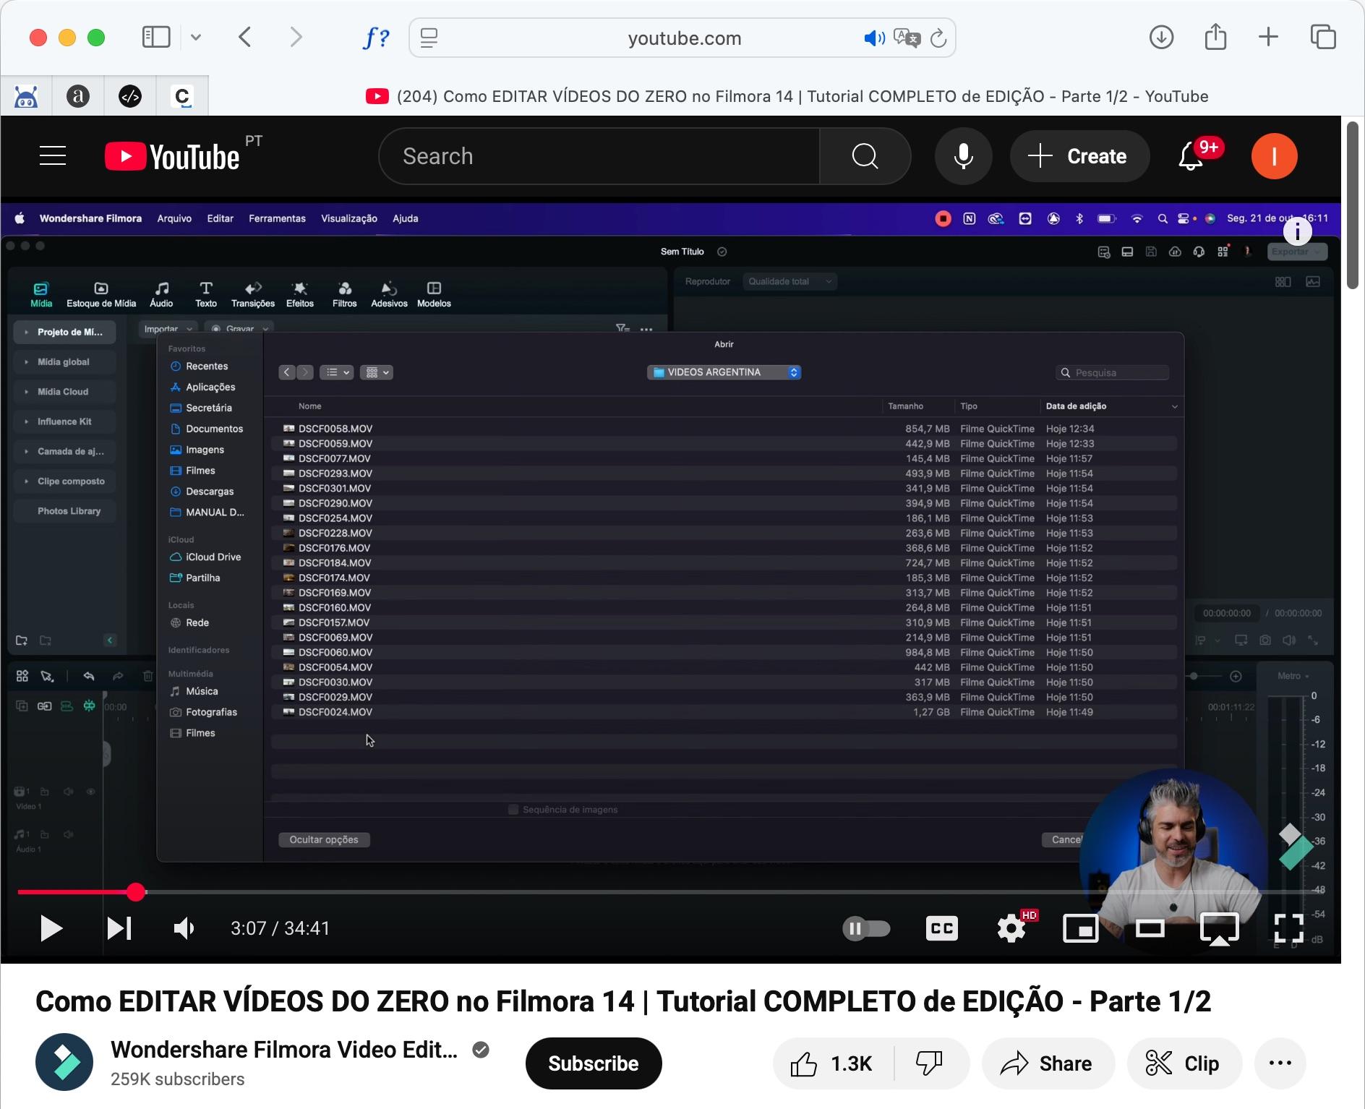Screen dimensions: 1365x1109
Task: Open the notifications bell
Action: (x=1191, y=156)
